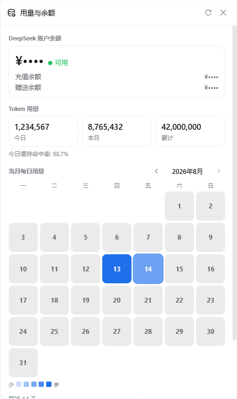Open the 今日 token usage card
This screenshot has width=237, height=399.
(x=43, y=131)
